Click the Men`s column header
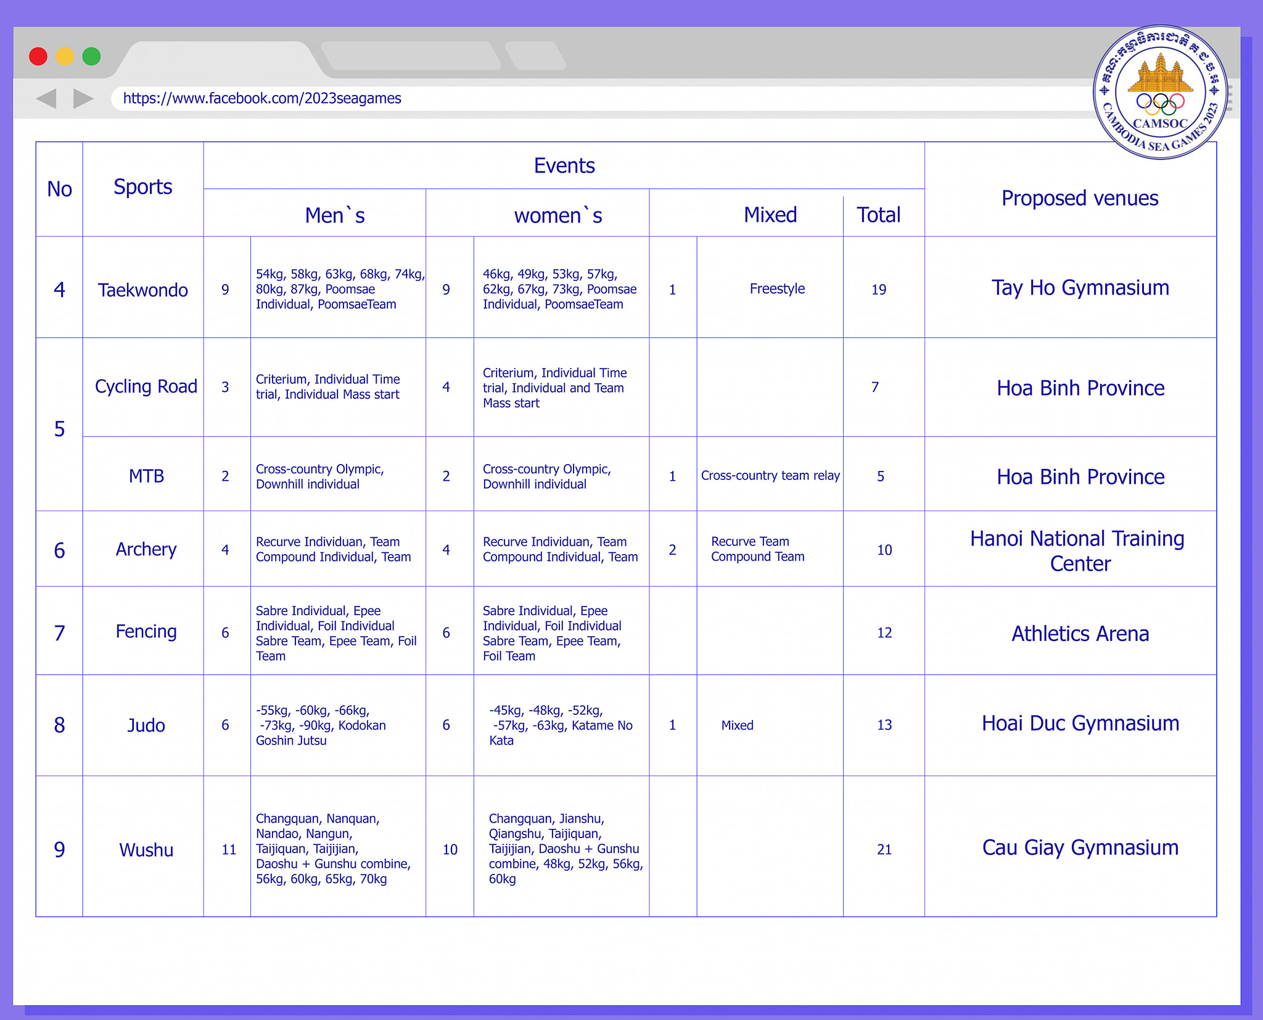This screenshot has height=1020, width=1263. (335, 215)
